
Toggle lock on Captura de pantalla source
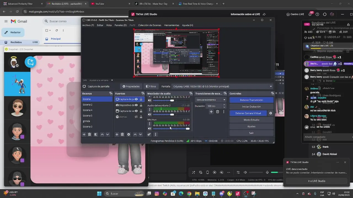(141, 99)
